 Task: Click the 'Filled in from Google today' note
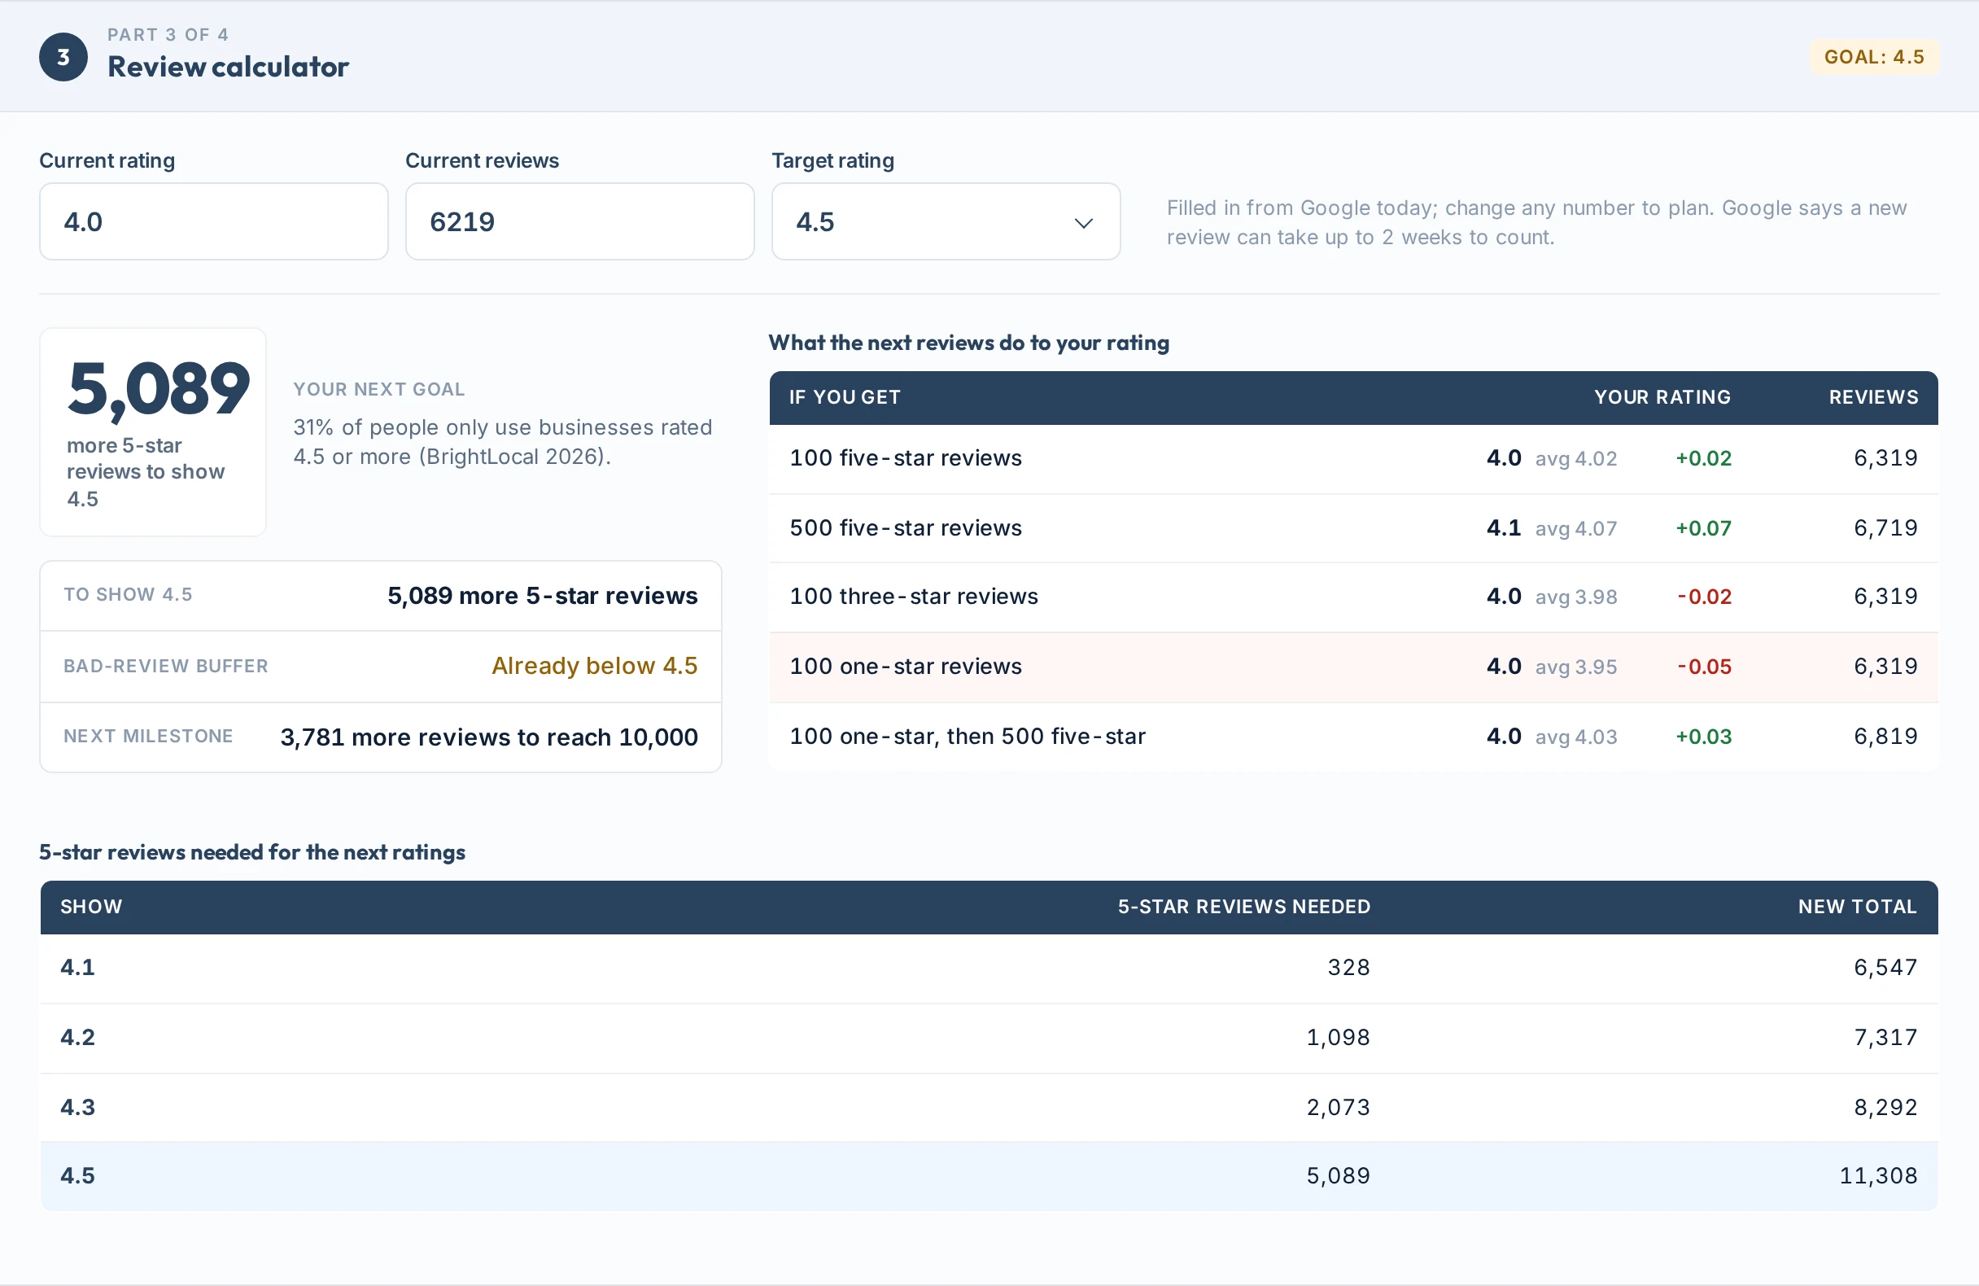pos(1536,222)
